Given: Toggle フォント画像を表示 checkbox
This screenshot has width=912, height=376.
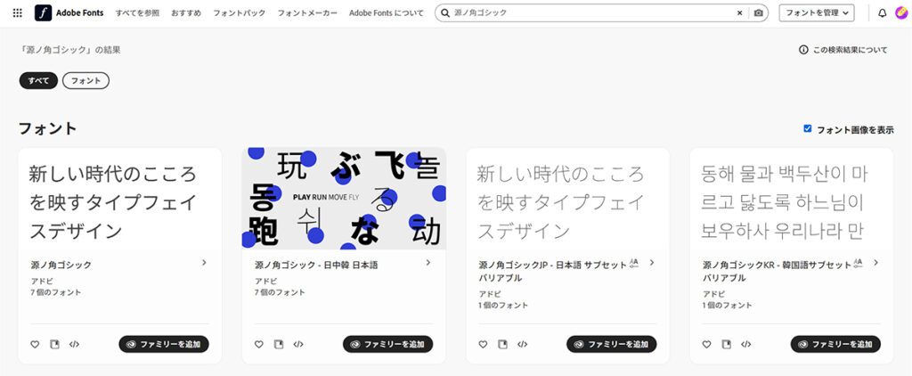Looking at the screenshot, I should (x=807, y=128).
